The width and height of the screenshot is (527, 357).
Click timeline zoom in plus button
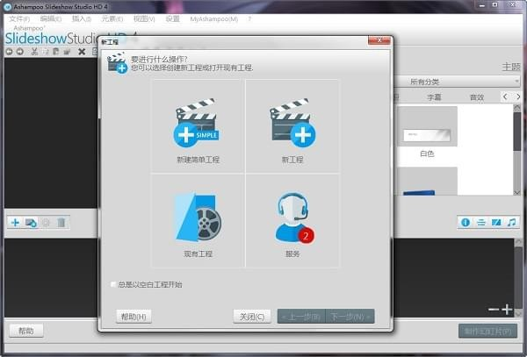[x=507, y=309]
